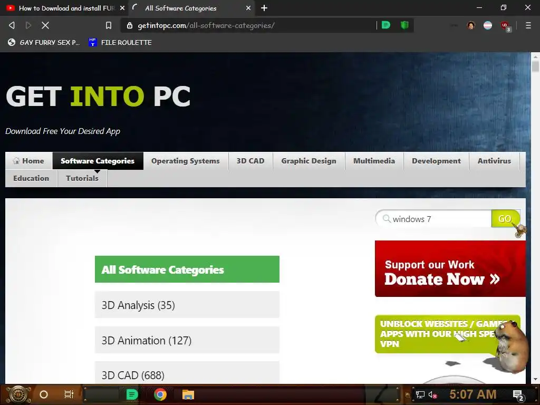Stop loading with the X button
The image size is (540, 405).
tap(45, 25)
